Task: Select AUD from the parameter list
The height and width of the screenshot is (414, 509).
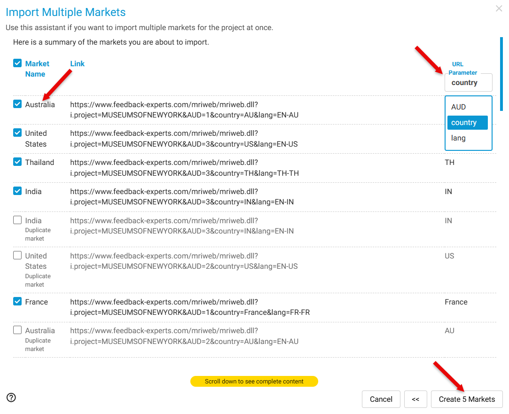Action: 458,107
